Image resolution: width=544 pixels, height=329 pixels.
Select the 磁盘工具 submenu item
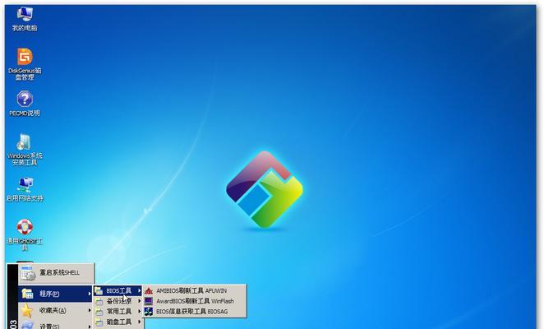tap(118, 322)
